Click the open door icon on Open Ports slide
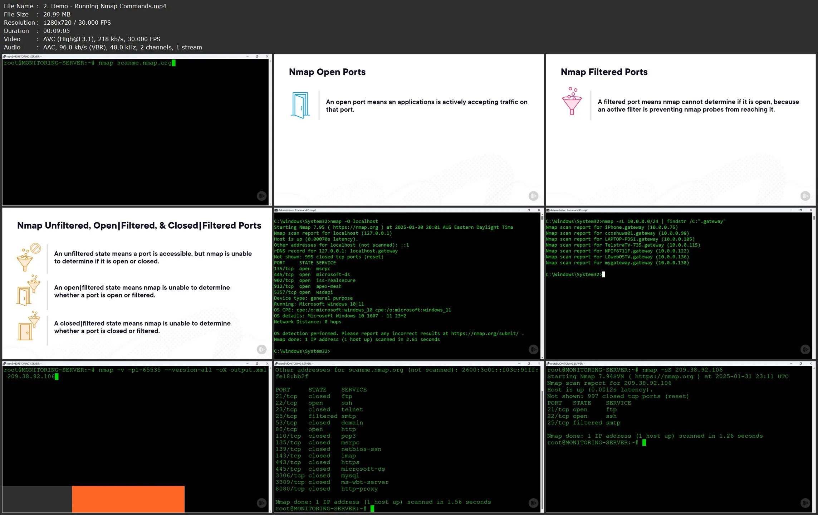Viewport: 818px width, 515px height. tap(300, 105)
